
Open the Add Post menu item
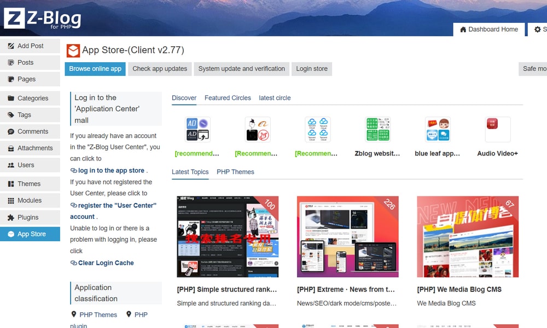[30, 46]
